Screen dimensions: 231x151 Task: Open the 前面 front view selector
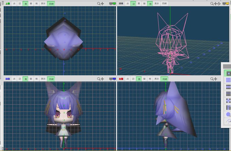point(8,79)
